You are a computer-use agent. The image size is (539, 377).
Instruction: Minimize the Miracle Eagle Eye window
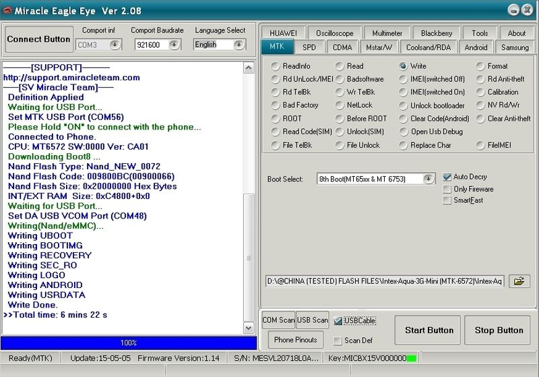tap(513, 10)
